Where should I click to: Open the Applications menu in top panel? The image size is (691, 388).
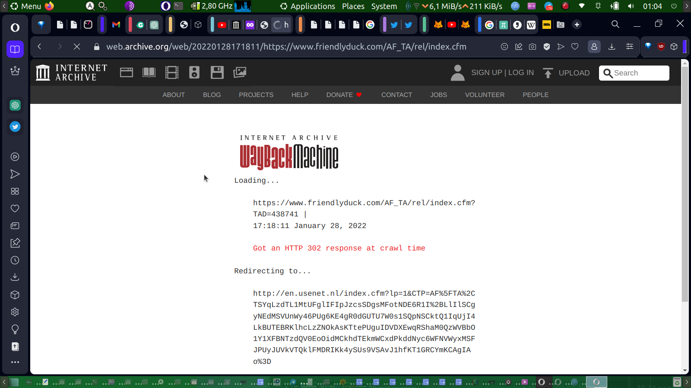(307, 6)
